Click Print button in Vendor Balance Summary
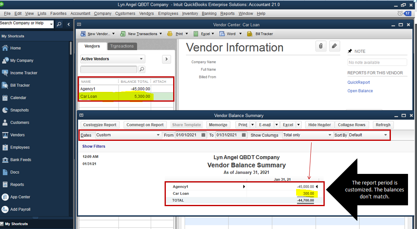Image resolution: width=417 pixels, height=229 pixels. pyautogui.click(x=243, y=125)
